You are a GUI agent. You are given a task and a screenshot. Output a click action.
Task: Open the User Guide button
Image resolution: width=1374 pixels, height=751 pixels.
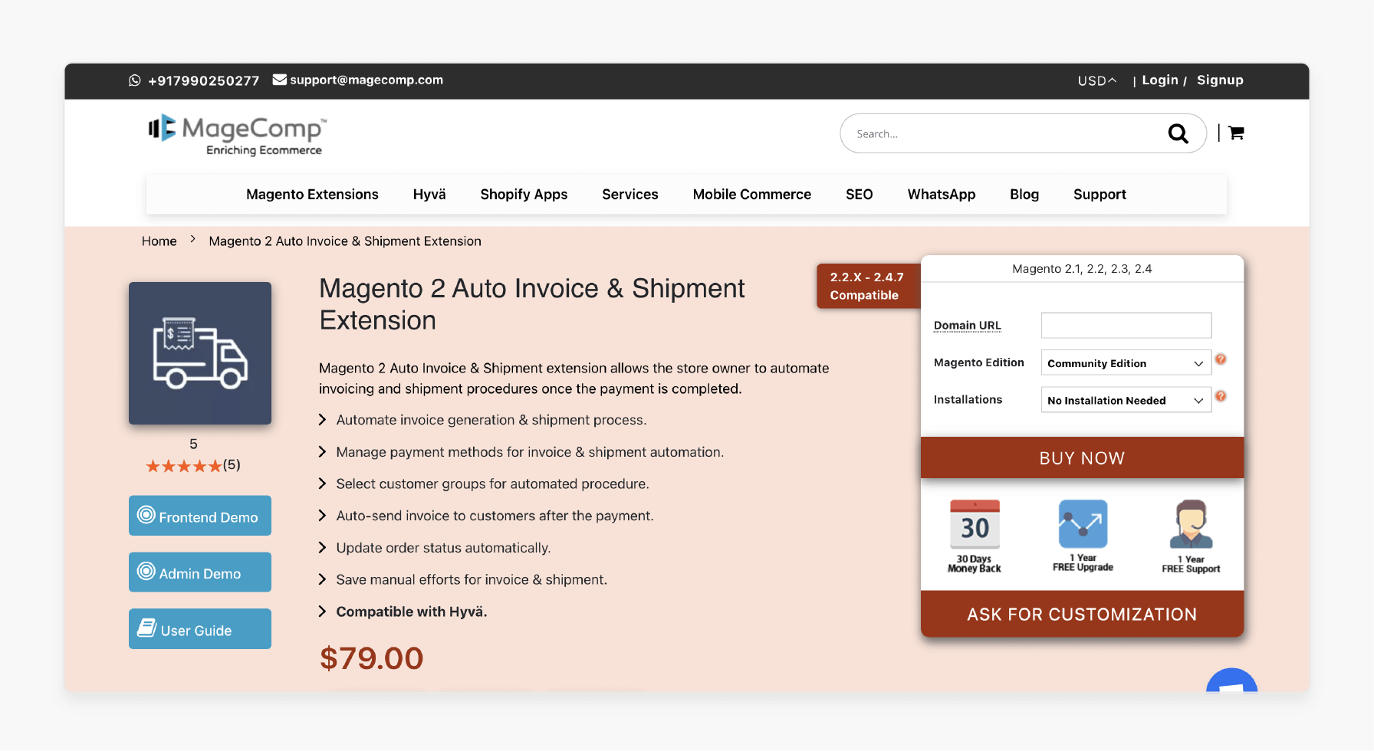pos(200,629)
